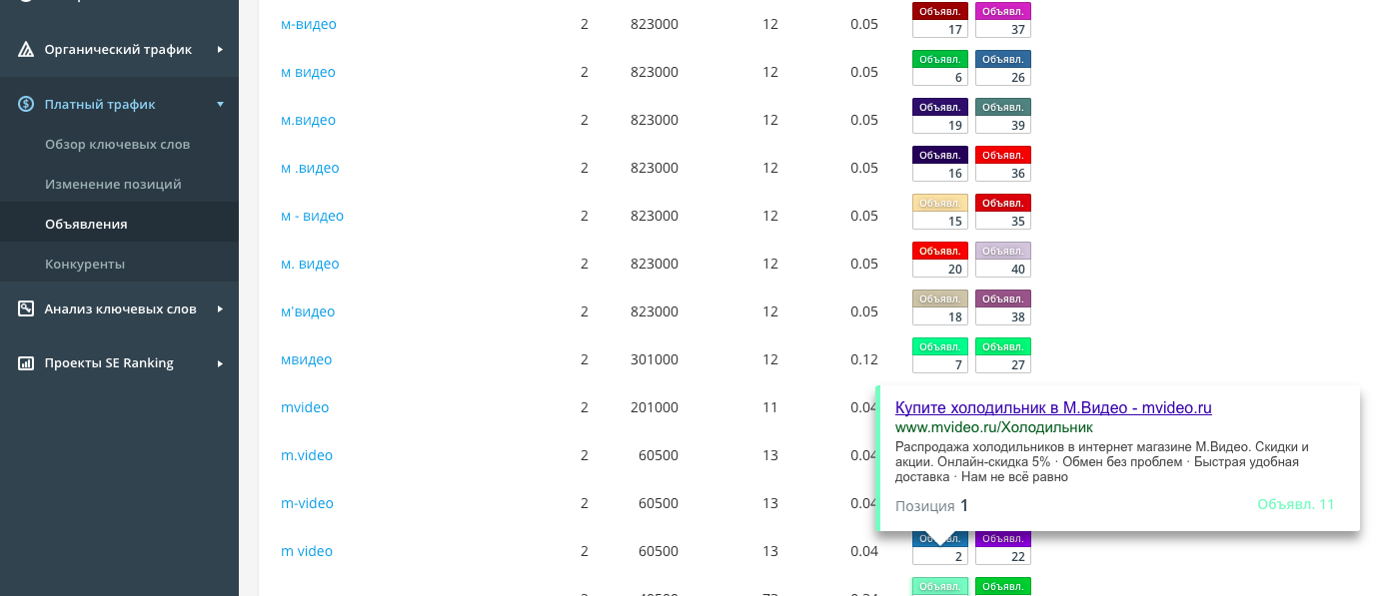Open keyword link mvideo
This screenshot has width=1377, height=596.
(x=305, y=407)
